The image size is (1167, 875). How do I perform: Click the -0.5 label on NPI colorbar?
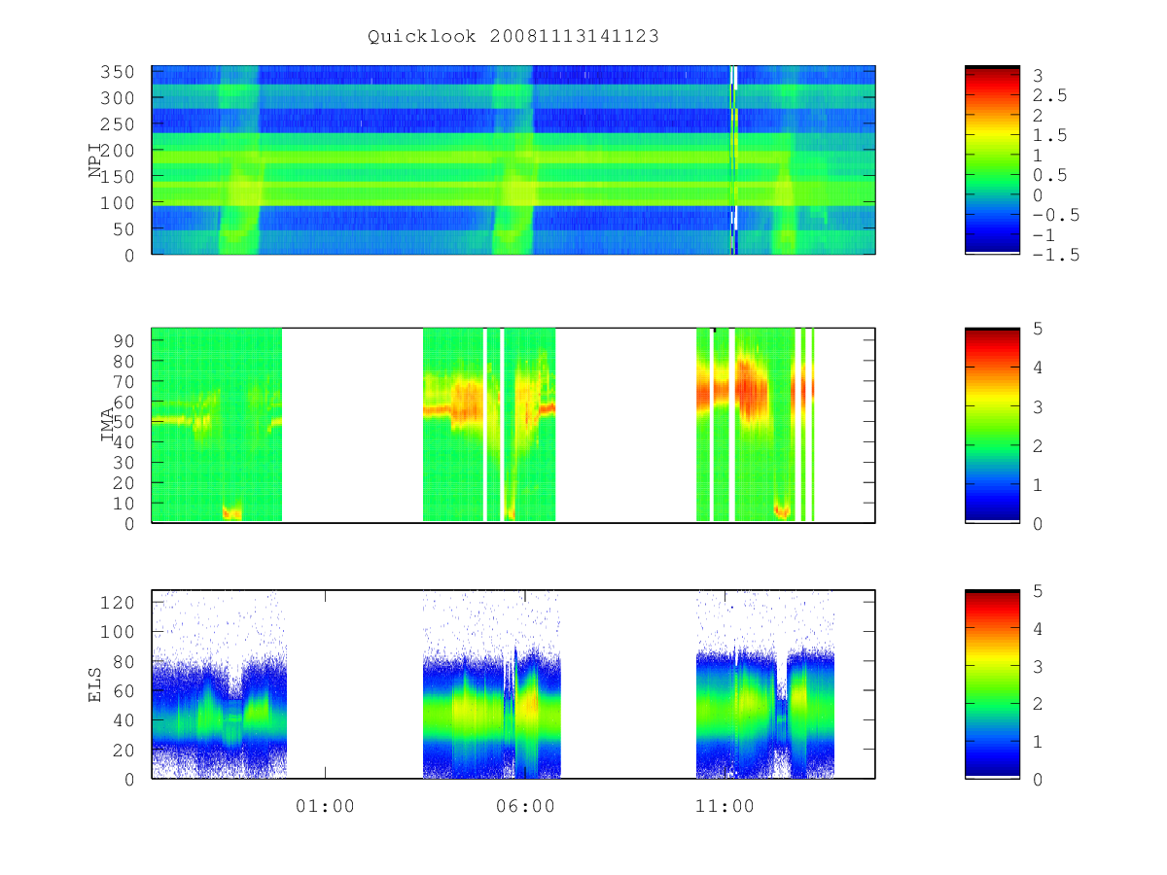point(1056,215)
